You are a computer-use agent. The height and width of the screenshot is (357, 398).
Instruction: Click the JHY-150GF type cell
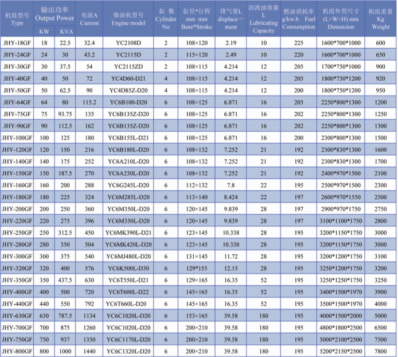click(x=17, y=174)
